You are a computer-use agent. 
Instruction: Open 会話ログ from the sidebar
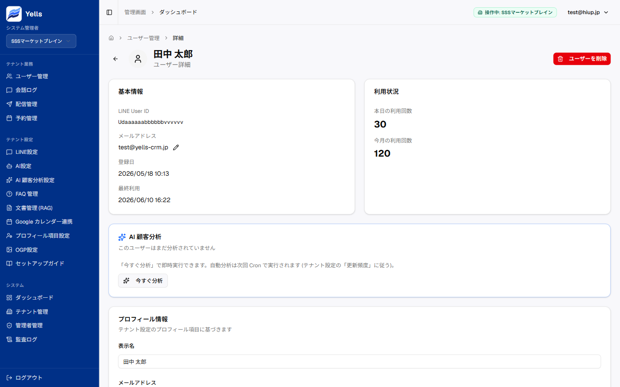pos(49,90)
